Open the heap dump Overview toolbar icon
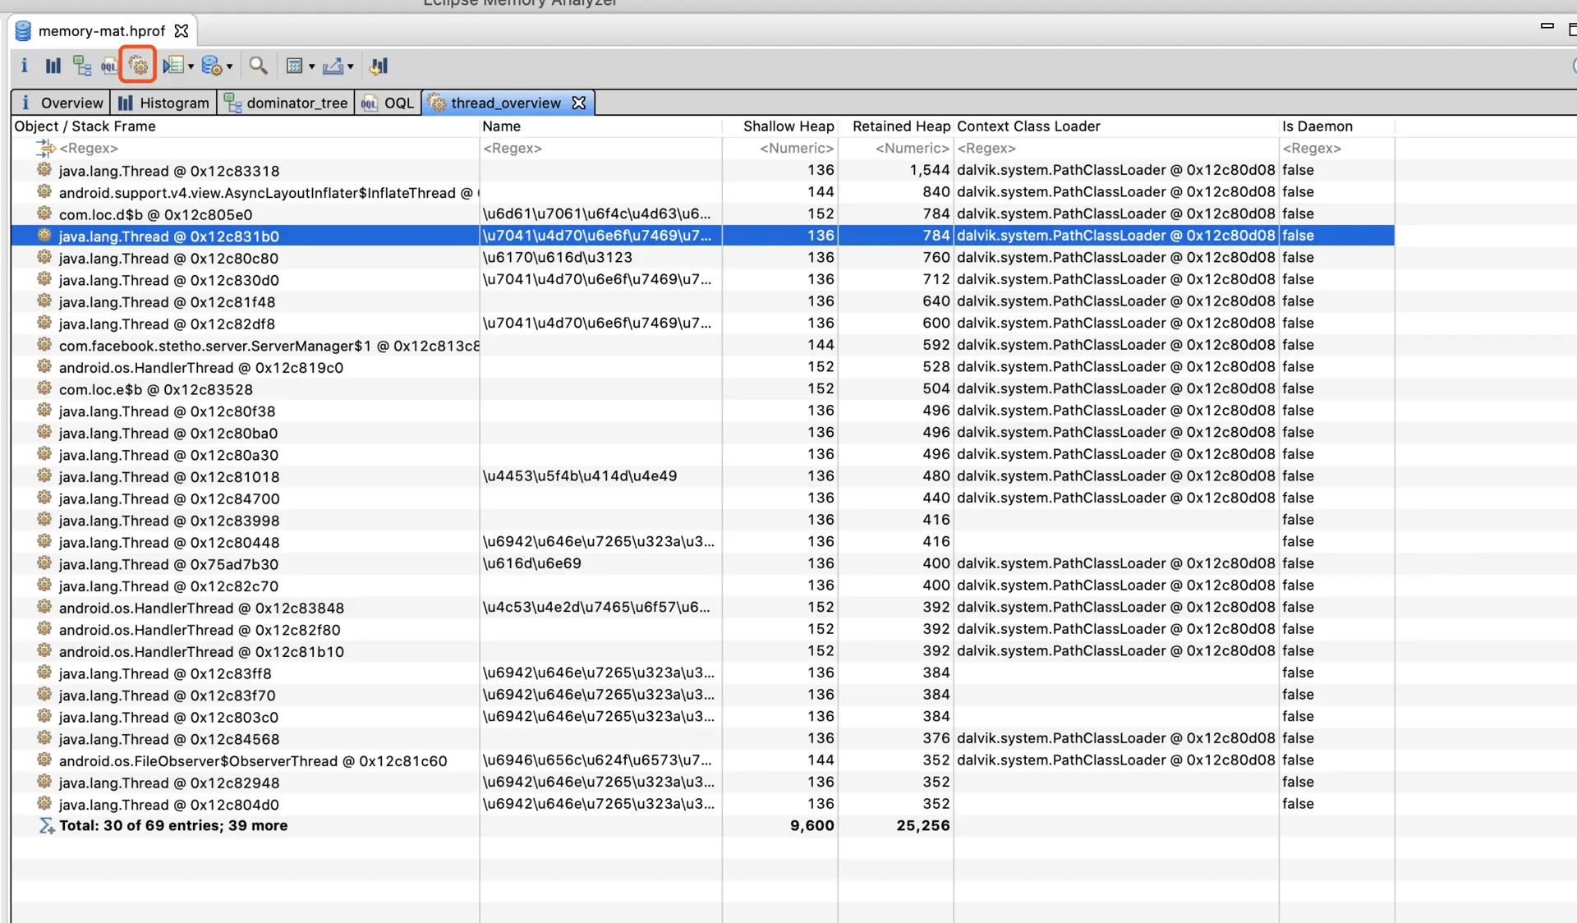 pyautogui.click(x=24, y=66)
